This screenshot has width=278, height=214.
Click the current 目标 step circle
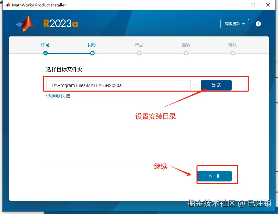pos(92,53)
